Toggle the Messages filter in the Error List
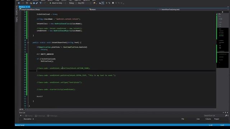Screen dimensions: 230x129 [x=52, y=116]
